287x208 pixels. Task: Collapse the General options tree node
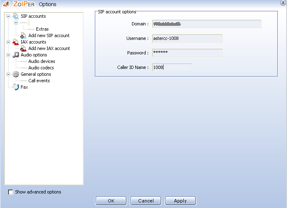(x=8, y=74)
